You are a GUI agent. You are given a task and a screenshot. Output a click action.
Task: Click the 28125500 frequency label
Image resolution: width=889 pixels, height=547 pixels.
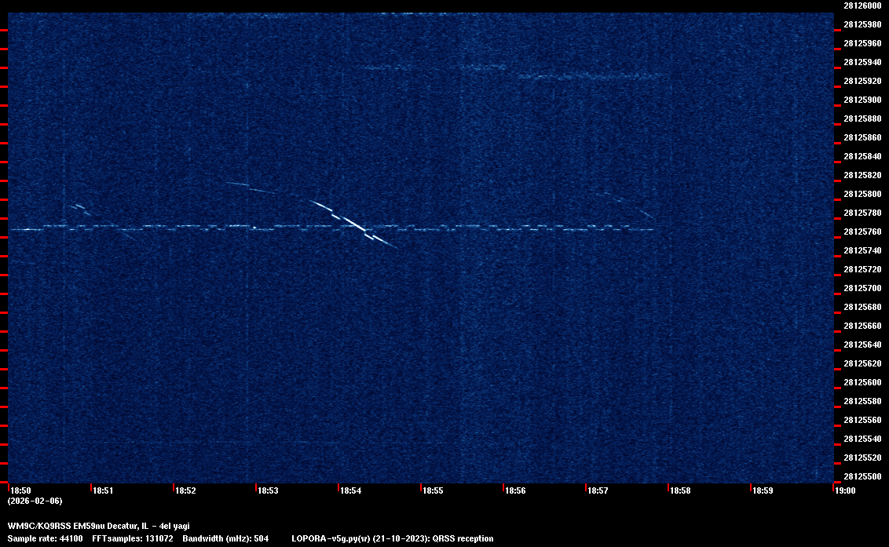(862, 476)
